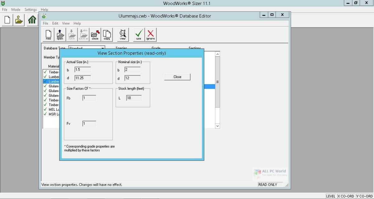
Task: Close the View Section Properties dialog
Action: coord(177,77)
